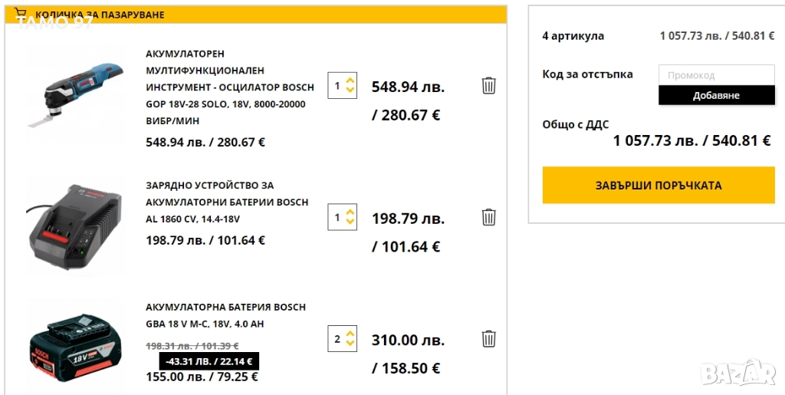Viewport: 785px width, 395px height.
Task: Click the ЗАВЪРШИ ПОРЪЧКАТА checkout button
Action: [659, 186]
